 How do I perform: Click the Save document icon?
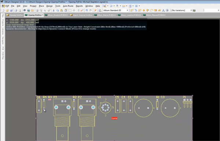pyautogui.click(x=11, y=10)
